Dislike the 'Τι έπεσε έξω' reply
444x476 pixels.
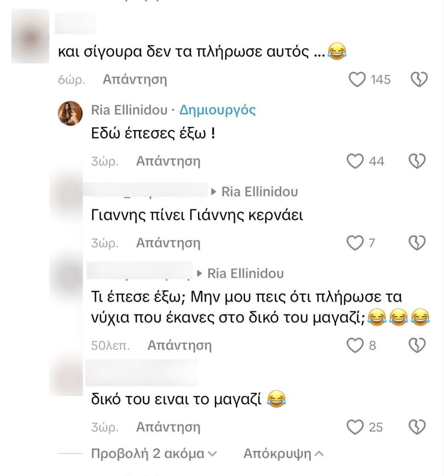click(418, 346)
